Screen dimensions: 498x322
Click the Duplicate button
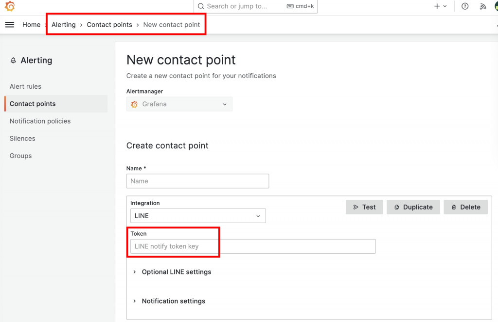(413, 207)
